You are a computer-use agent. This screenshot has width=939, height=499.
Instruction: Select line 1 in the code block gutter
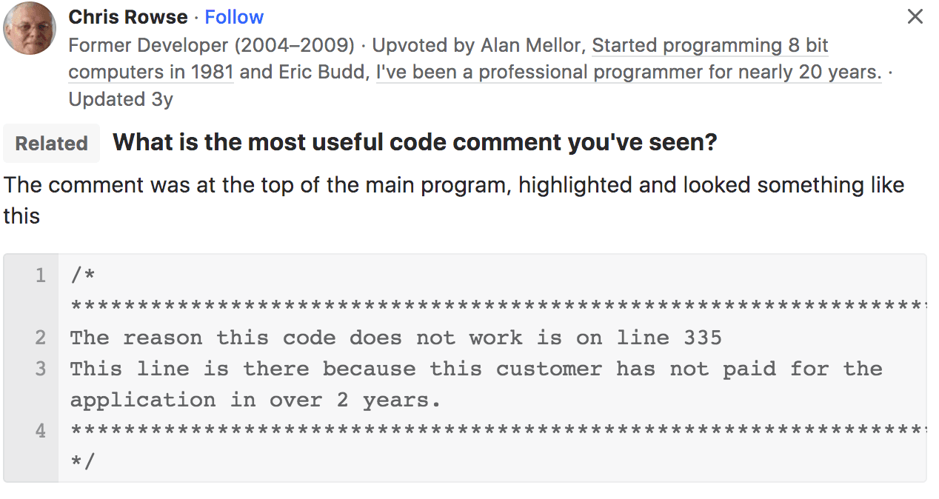pyautogui.click(x=40, y=274)
